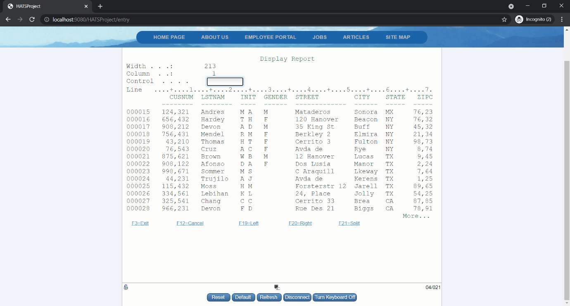Go to the Articles nav item

point(356,37)
